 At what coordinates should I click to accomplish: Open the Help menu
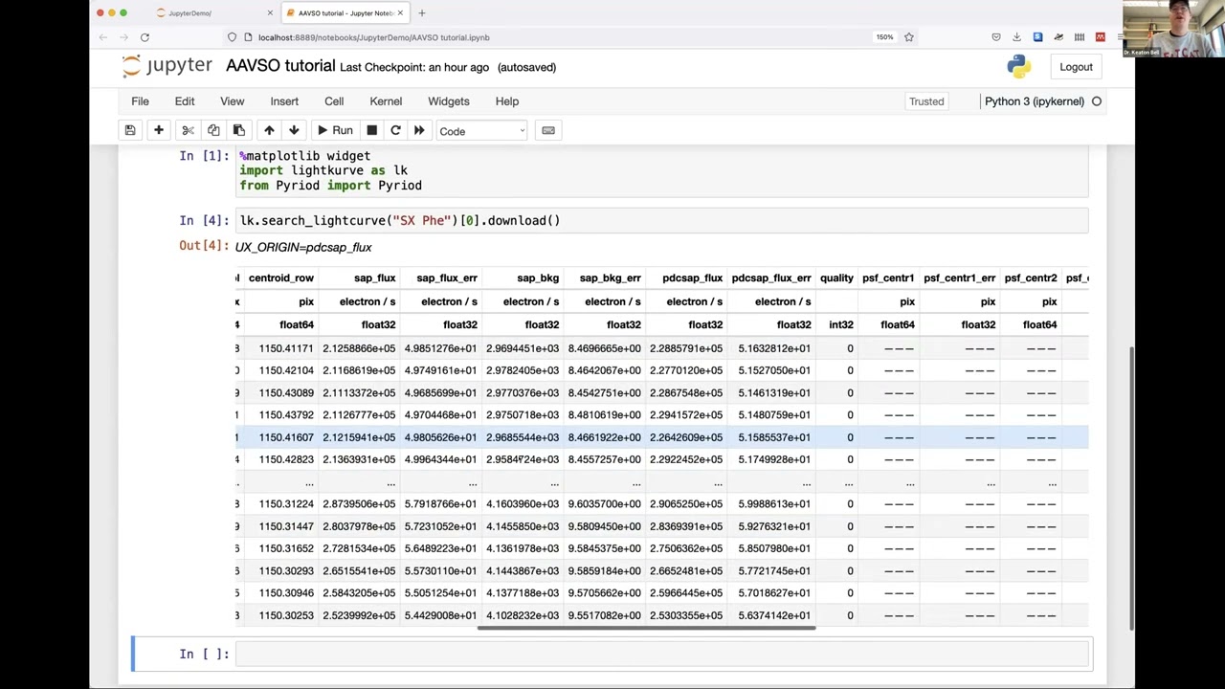(x=507, y=101)
